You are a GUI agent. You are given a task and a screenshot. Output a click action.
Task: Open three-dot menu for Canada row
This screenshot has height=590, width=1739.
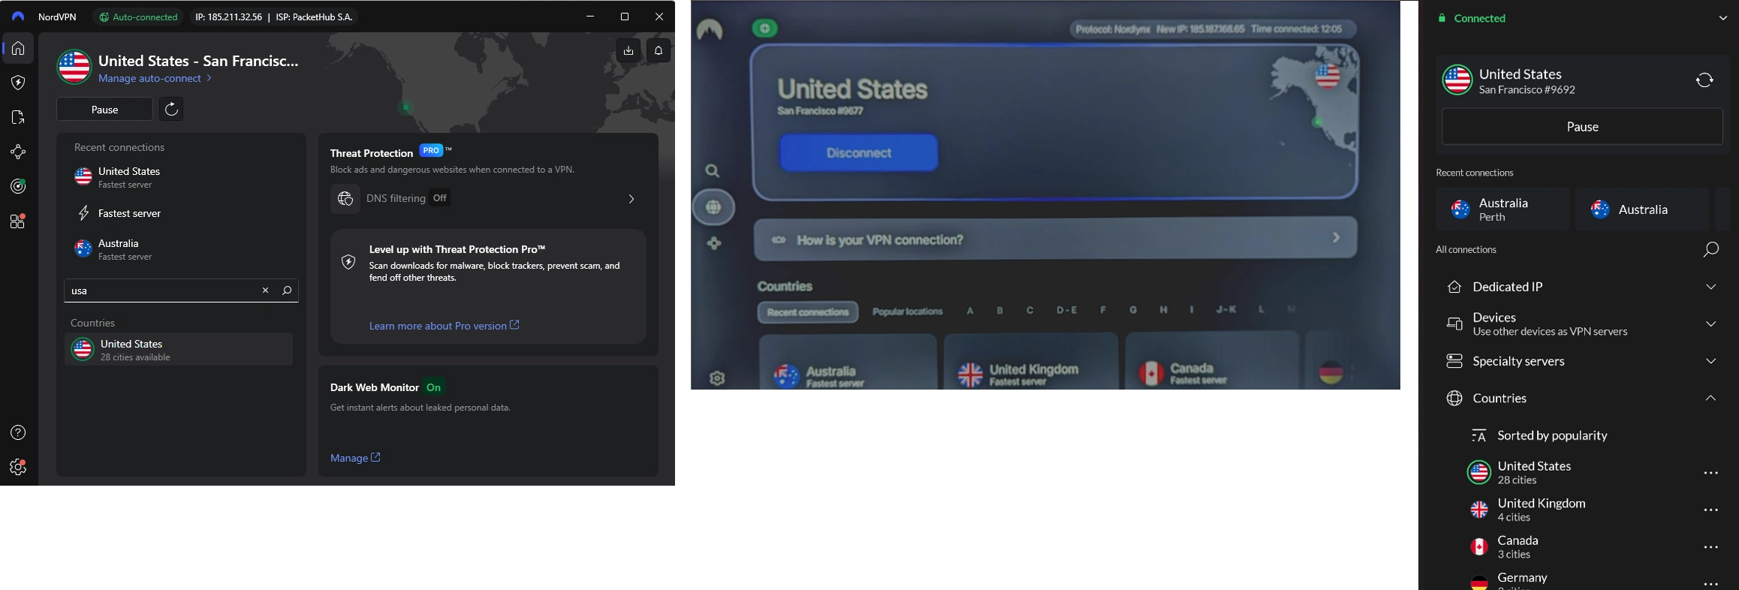(1711, 547)
